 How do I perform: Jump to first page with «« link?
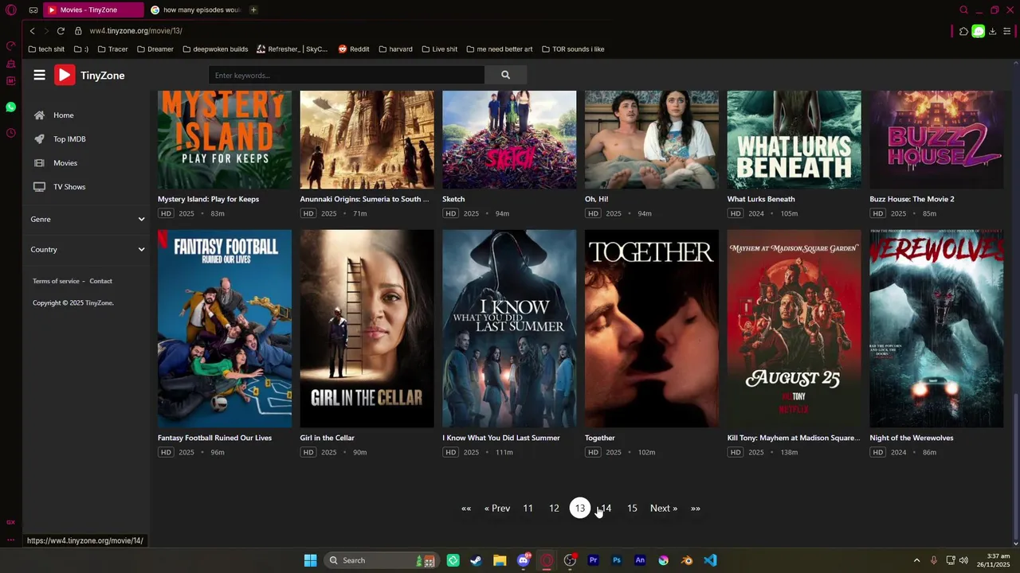coord(466,509)
